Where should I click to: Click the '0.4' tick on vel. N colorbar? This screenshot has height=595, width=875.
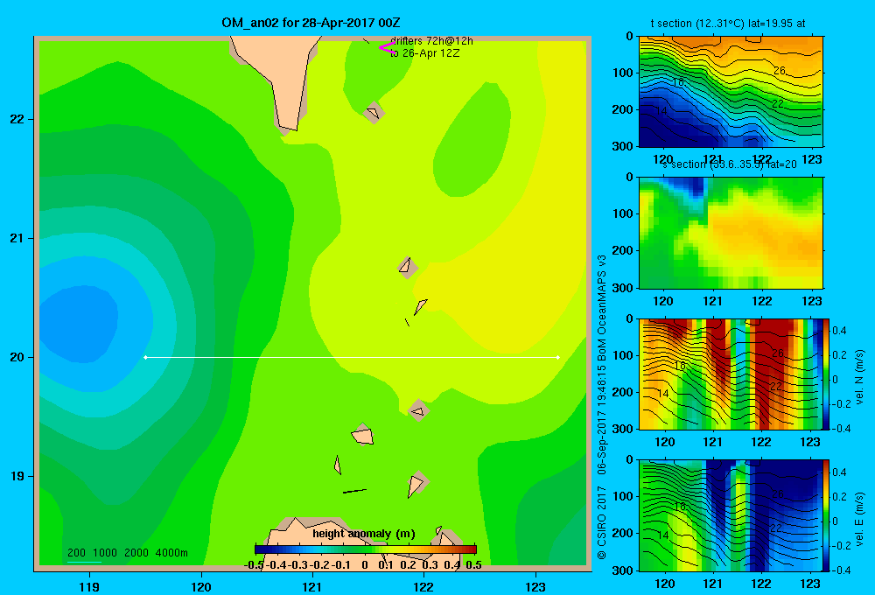pyautogui.click(x=839, y=331)
